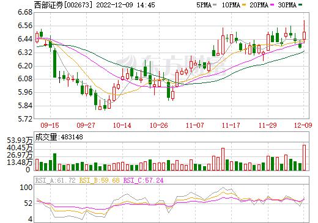Click the 6.68 price axis label

(25, 12)
